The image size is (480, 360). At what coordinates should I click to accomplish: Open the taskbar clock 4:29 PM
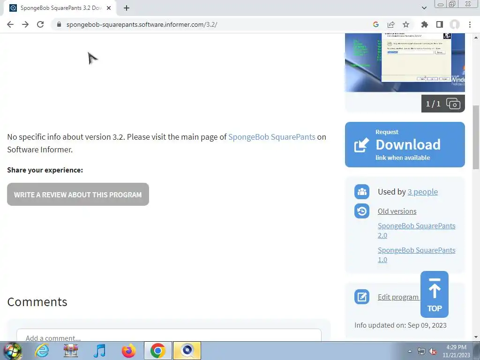click(x=456, y=351)
